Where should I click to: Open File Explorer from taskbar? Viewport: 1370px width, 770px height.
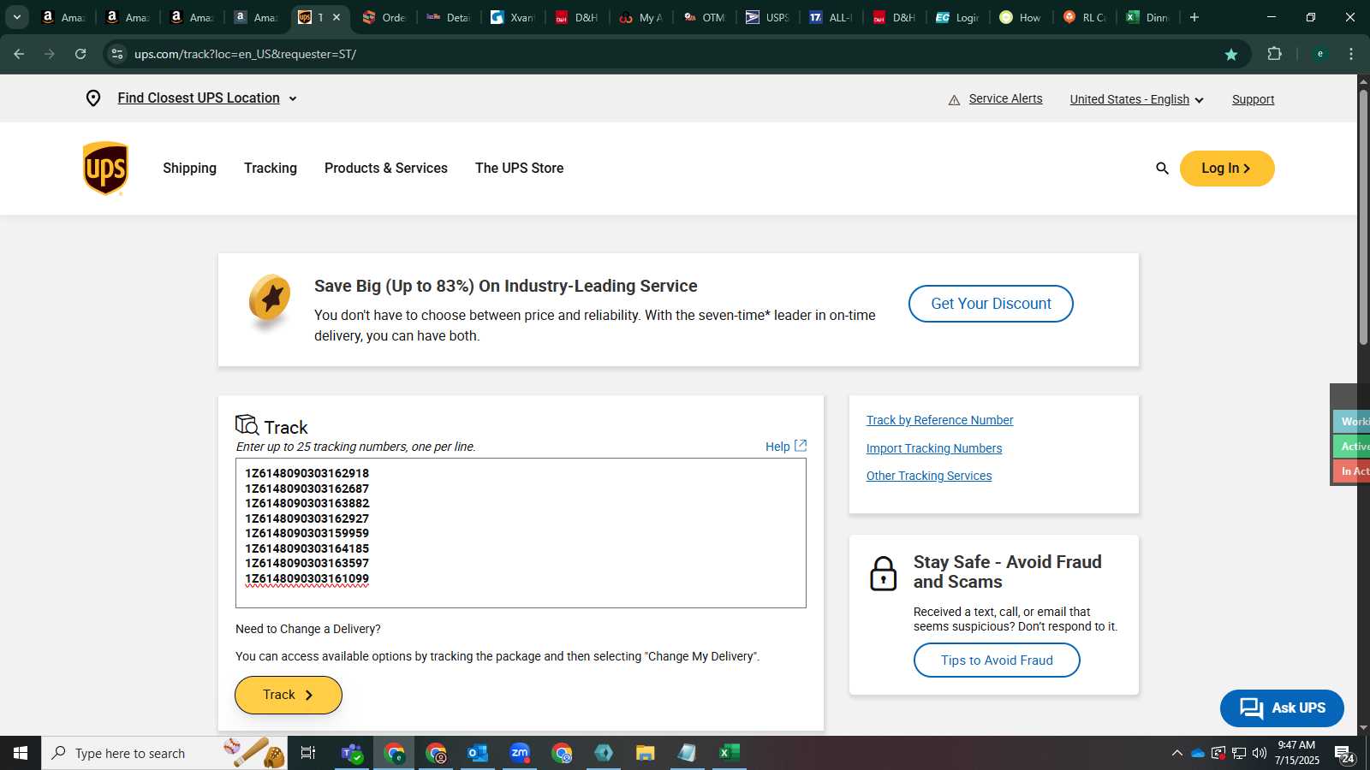(646, 753)
